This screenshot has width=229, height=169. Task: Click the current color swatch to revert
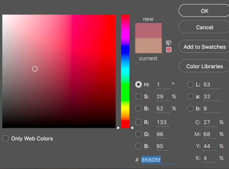point(148,46)
